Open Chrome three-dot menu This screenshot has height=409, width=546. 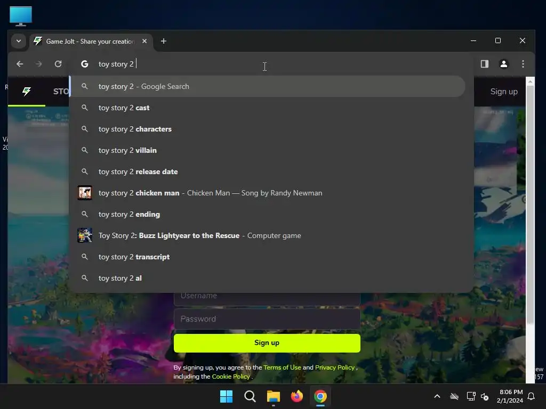click(x=523, y=64)
